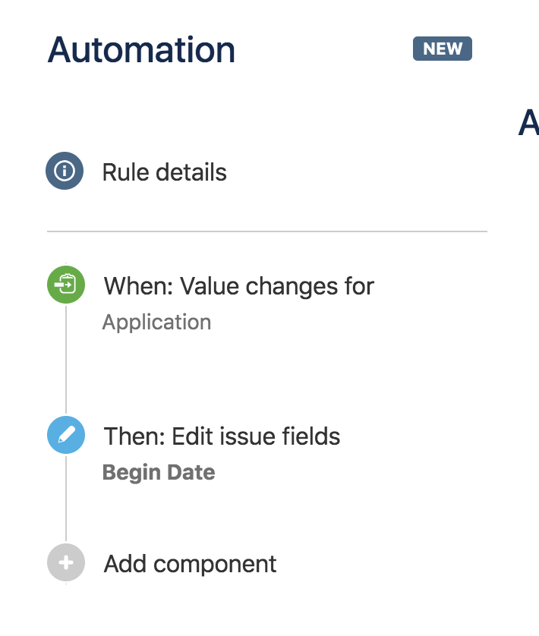Expand the Then: Edit issue fields step
This screenshot has height=636, width=539.
click(x=221, y=436)
